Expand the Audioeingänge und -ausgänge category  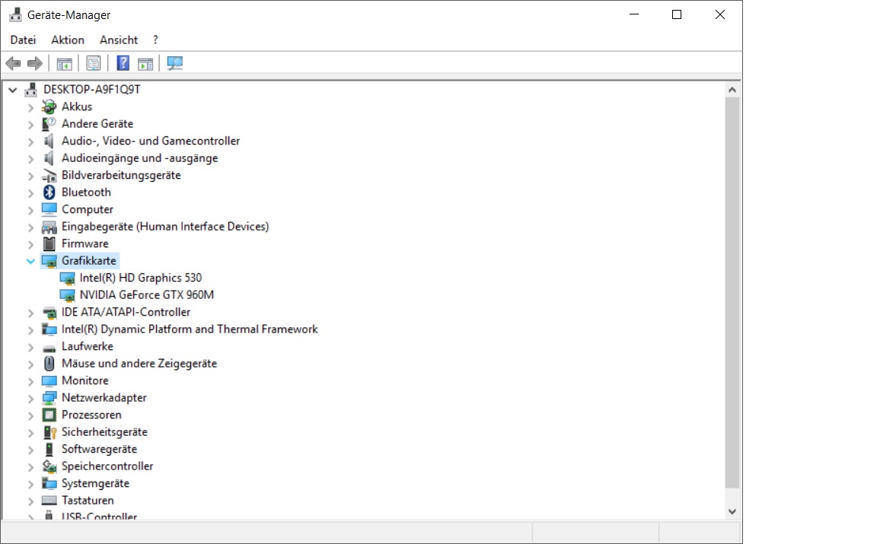[30, 159]
